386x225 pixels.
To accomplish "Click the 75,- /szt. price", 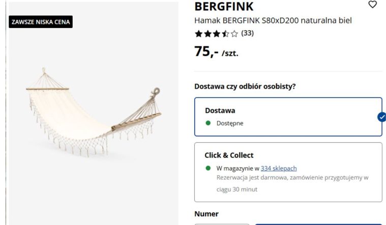I will pos(216,51).
